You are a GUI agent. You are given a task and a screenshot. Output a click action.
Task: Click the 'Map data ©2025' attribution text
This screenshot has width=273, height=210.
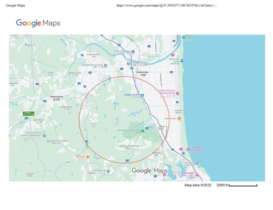click(198, 185)
